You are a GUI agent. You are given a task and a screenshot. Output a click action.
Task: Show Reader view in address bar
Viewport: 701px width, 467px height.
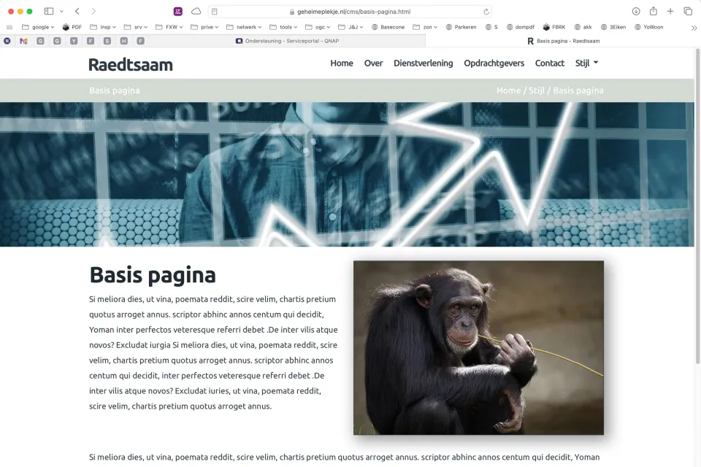(215, 12)
